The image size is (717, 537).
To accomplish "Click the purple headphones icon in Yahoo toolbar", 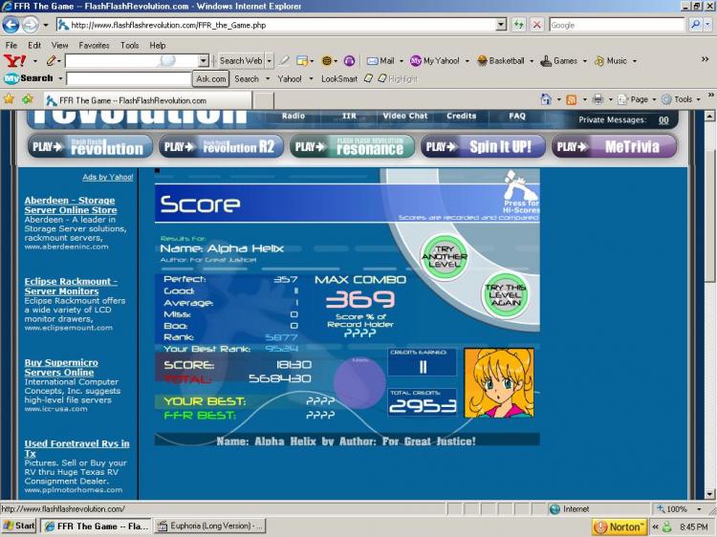I will click(x=349, y=61).
